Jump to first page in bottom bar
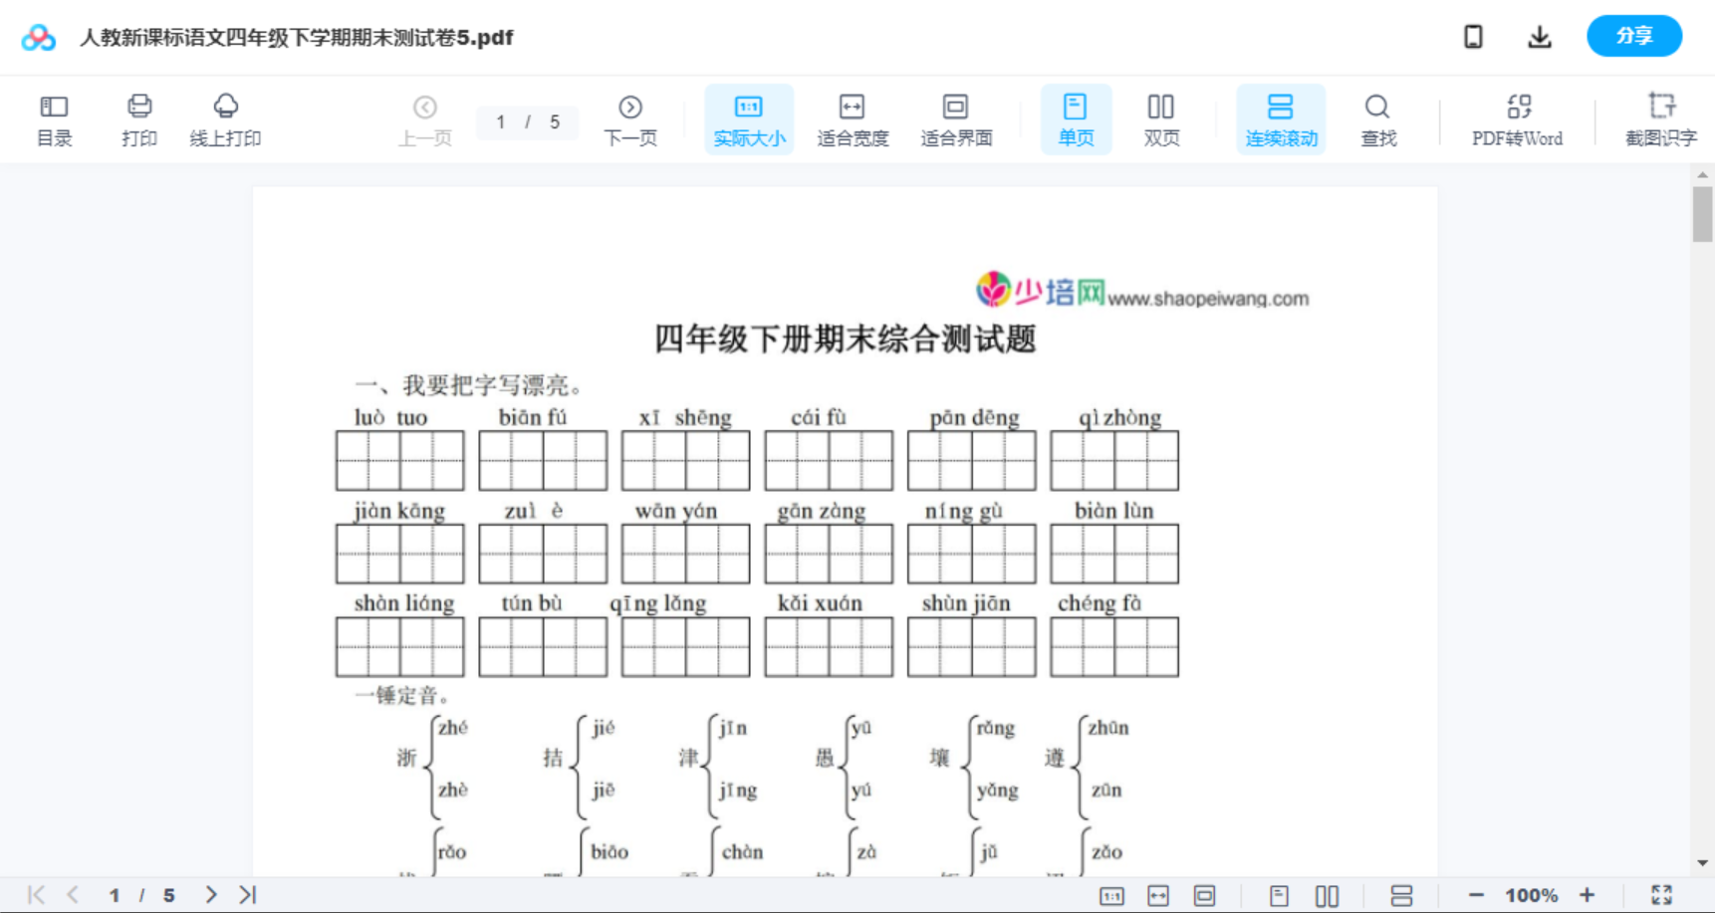This screenshot has height=913, width=1715. [36, 895]
